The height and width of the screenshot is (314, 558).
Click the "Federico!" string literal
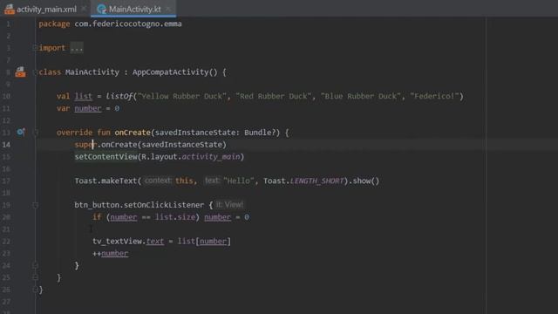pos(434,96)
